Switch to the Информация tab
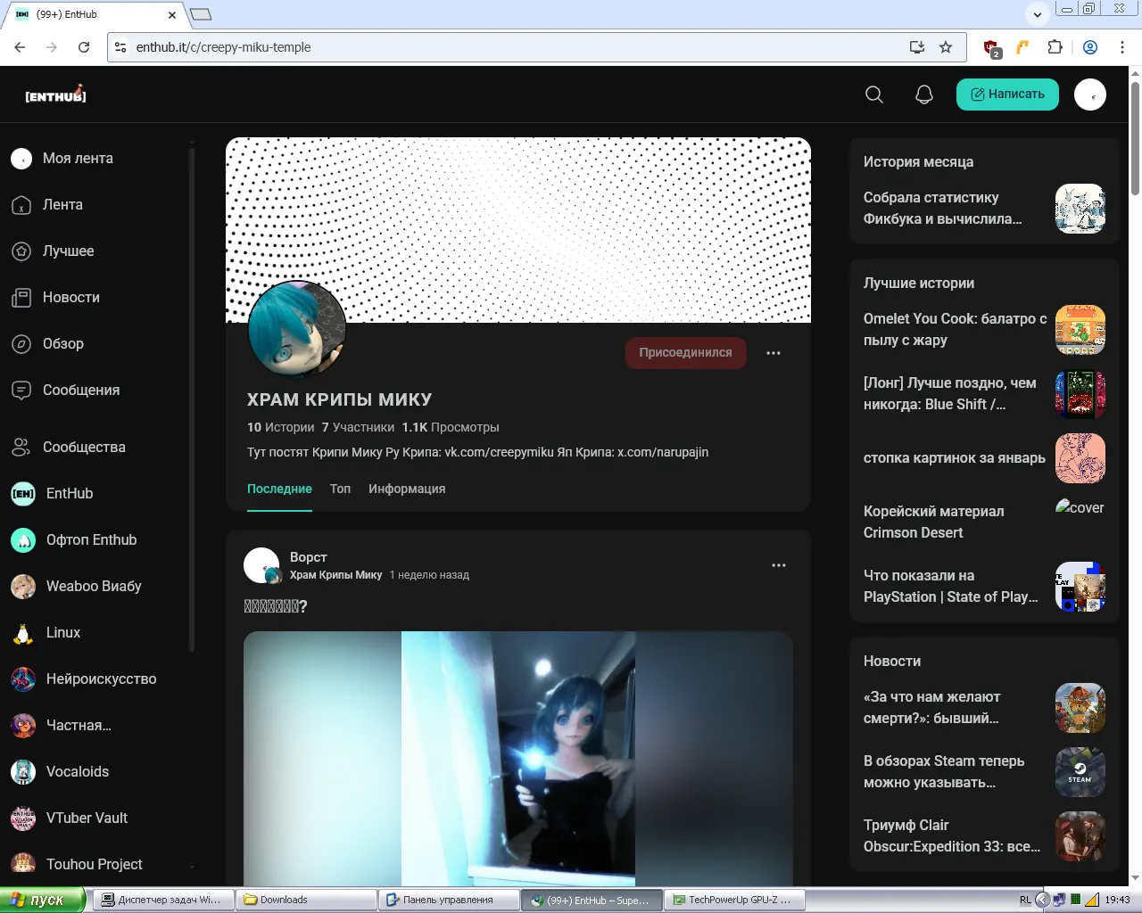 tap(407, 489)
